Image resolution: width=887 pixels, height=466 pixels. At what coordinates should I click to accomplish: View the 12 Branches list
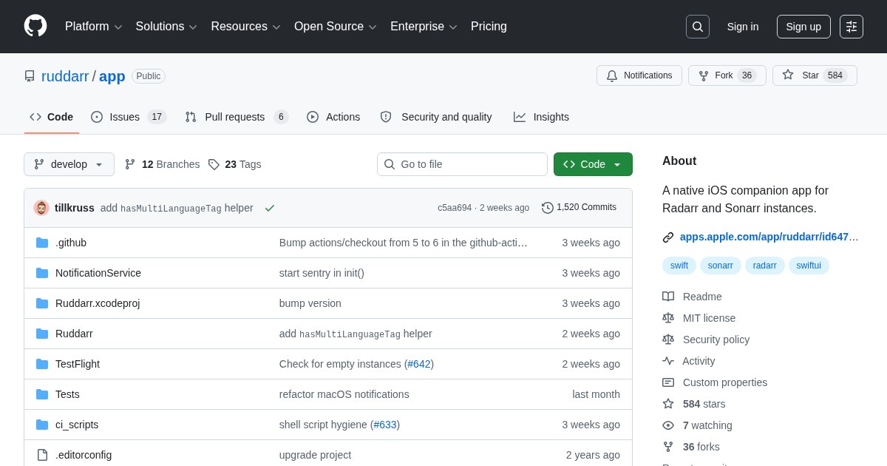pyautogui.click(x=162, y=164)
